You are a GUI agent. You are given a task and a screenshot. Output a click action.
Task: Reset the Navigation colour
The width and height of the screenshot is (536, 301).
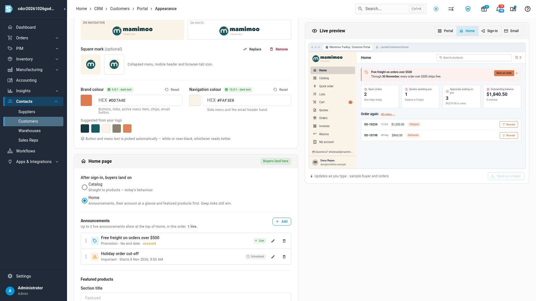pos(281,90)
